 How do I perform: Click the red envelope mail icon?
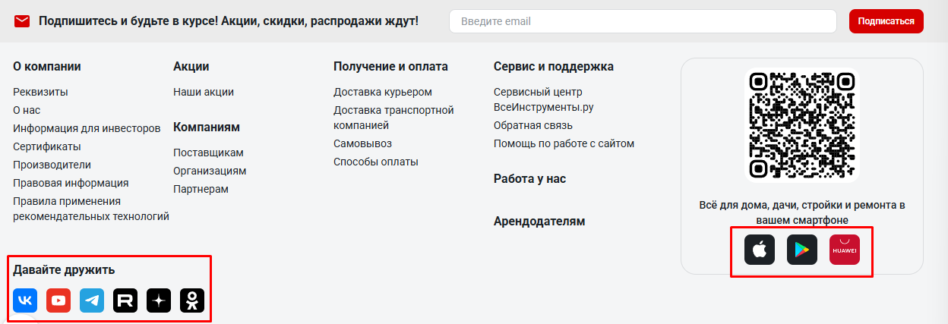pos(22,21)
